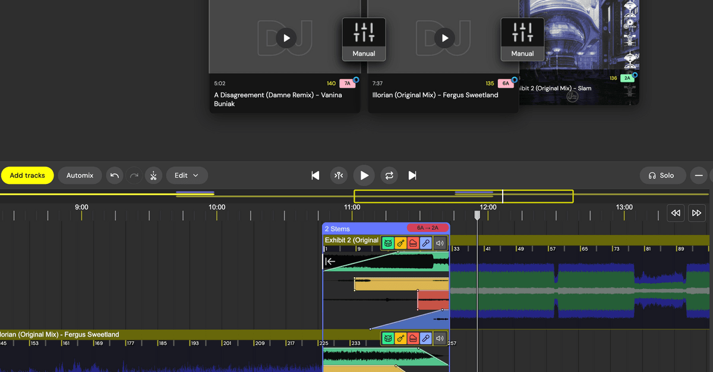Click the fast-forward arrows beside the timeline
This screenshot has height=372, width=713.
pos(696,212)
